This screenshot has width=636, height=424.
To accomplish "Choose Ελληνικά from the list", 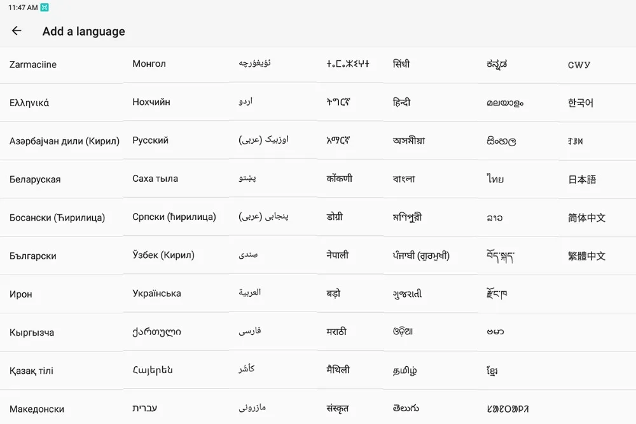I will [29, 103].
